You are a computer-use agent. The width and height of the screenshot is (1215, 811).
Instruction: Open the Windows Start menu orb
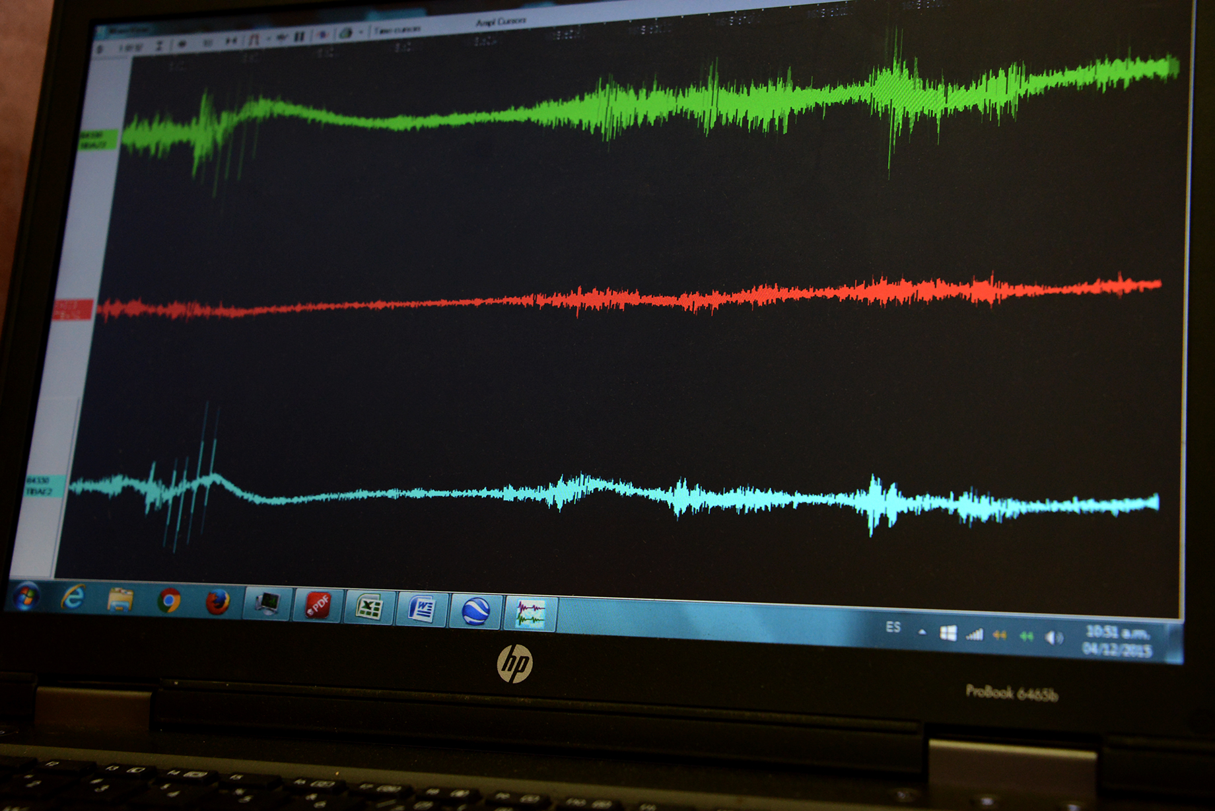pyautogui.click(x=25, y=598)
